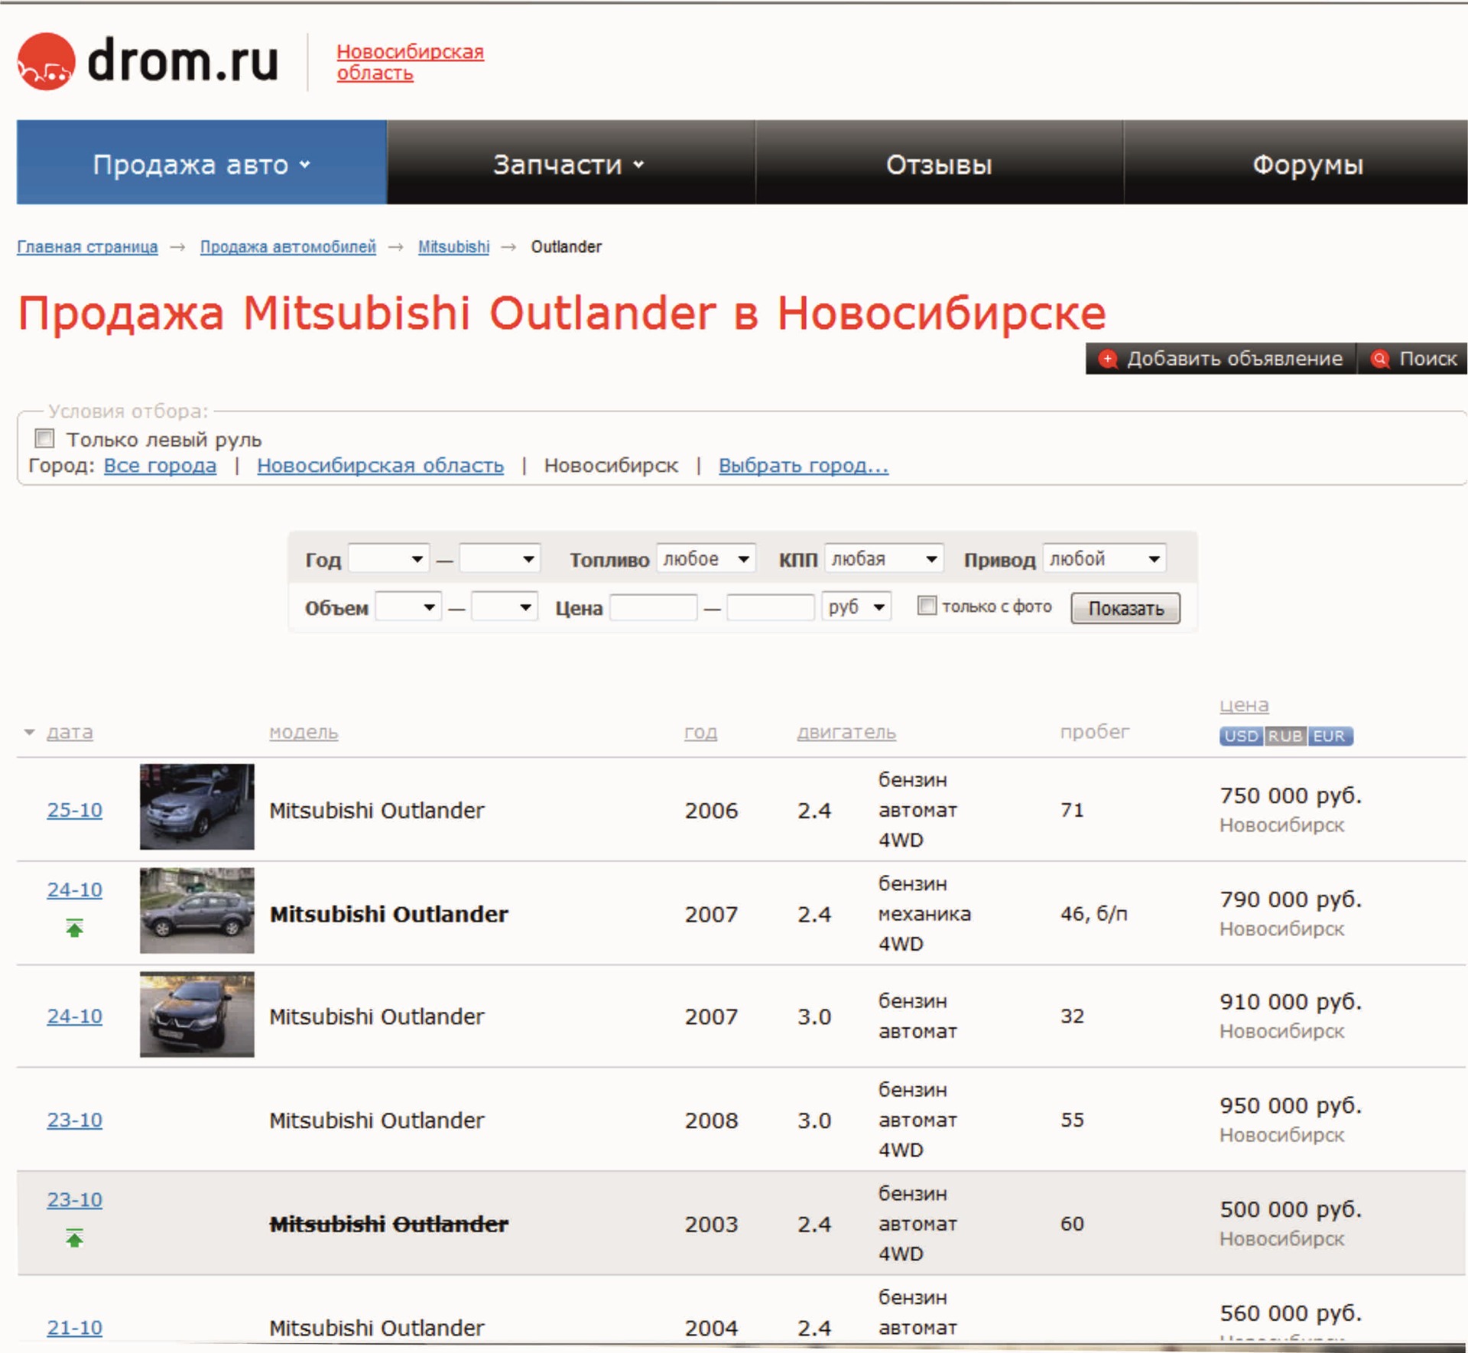Click mileage value 46, б/п

[x=1093, y=913]
